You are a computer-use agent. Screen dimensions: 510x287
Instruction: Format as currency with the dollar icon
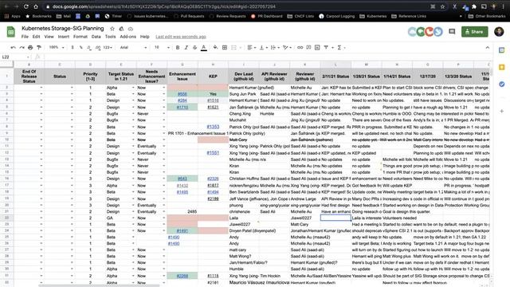[73, 48]
